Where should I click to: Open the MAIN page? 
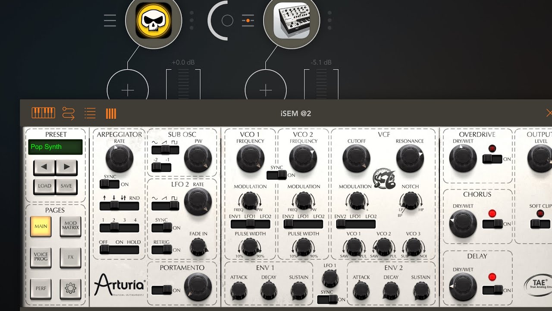click(41, 226)
